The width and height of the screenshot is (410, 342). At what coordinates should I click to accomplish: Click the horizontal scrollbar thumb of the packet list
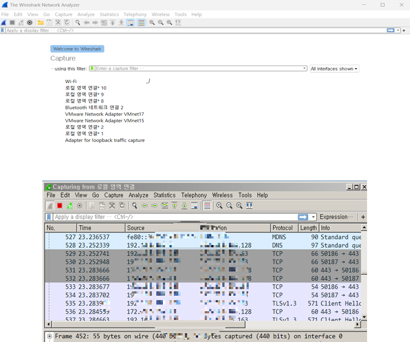tap(149, 324)
